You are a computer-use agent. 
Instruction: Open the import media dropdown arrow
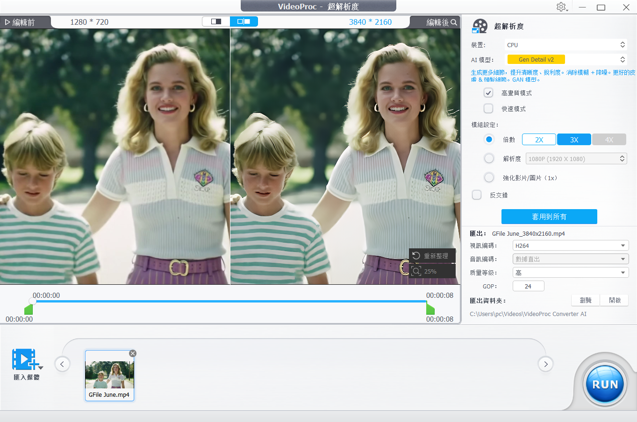tap(41, 368)
